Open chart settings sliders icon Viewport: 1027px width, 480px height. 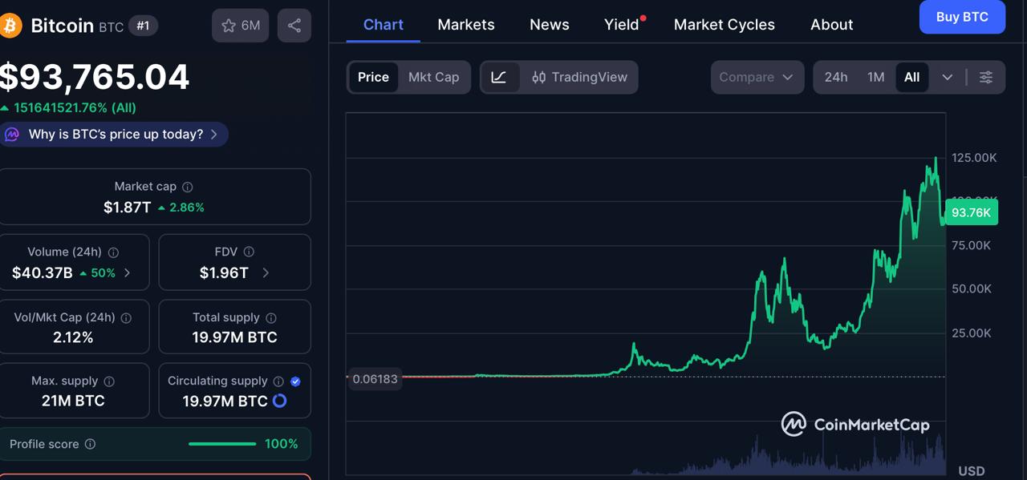coord(986,77)
